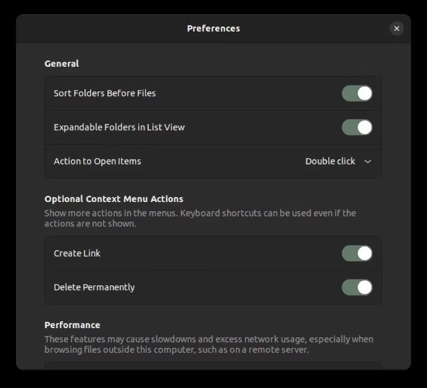Toggle the Sort Folders Before Files switch

pyautogui.click(x=357, y=93)
